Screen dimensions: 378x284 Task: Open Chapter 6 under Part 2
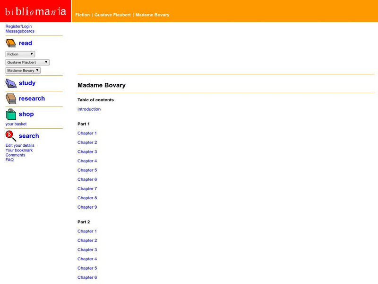point(87,277)
